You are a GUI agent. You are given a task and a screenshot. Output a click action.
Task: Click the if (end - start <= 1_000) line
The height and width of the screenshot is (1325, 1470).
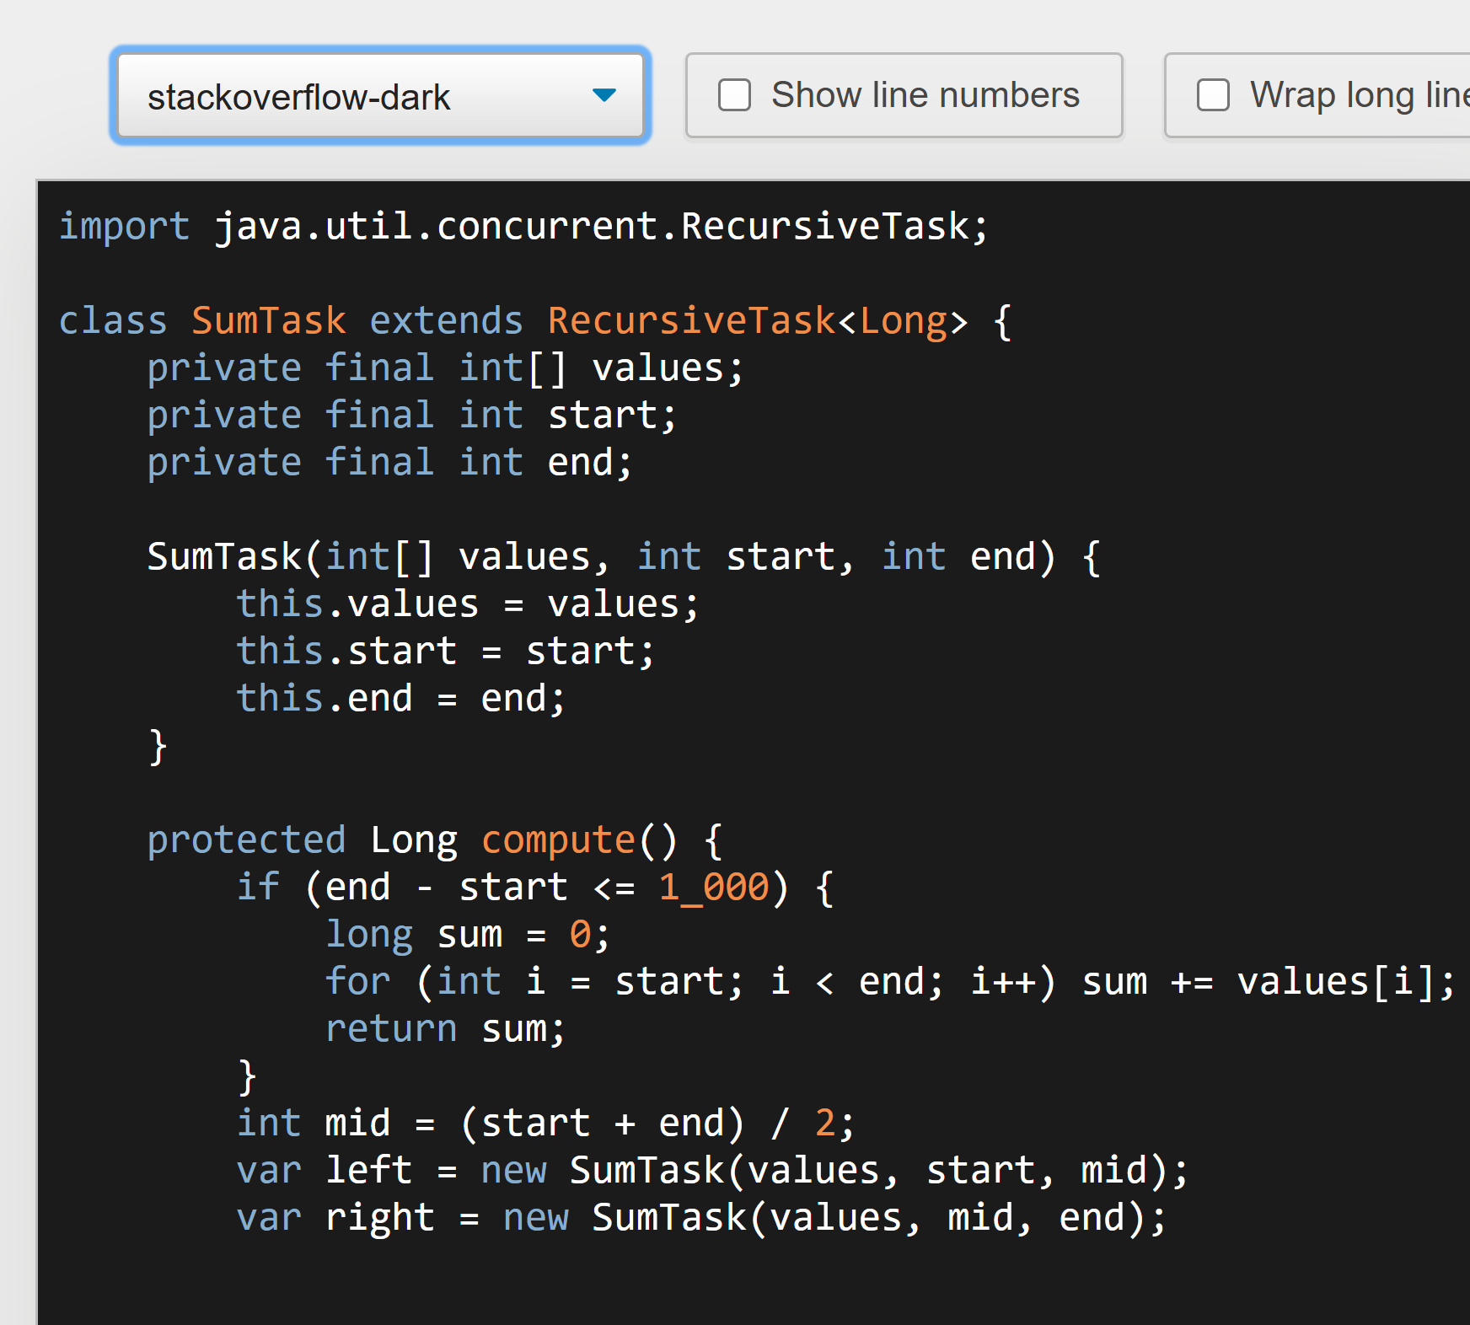pos(535,887)
